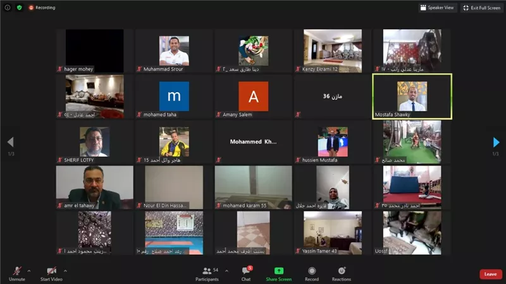Click muted mic icon on hager mohey
The image size is (506, 284).
coord(59,69)
